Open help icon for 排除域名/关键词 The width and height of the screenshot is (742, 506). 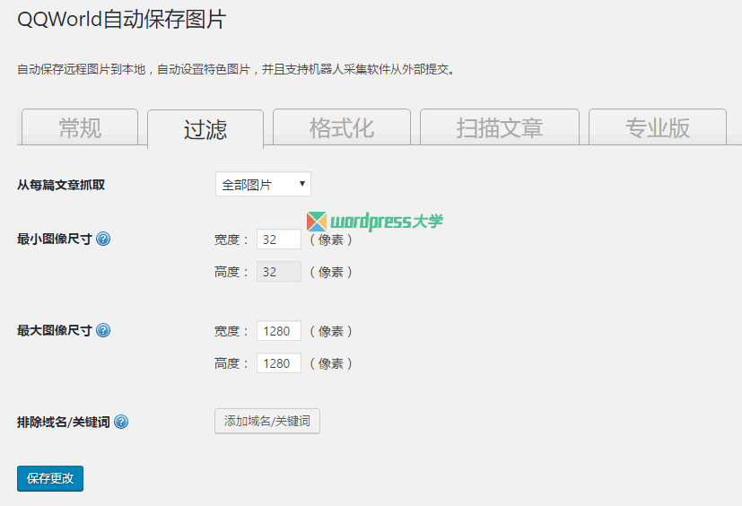click(121, 422)
